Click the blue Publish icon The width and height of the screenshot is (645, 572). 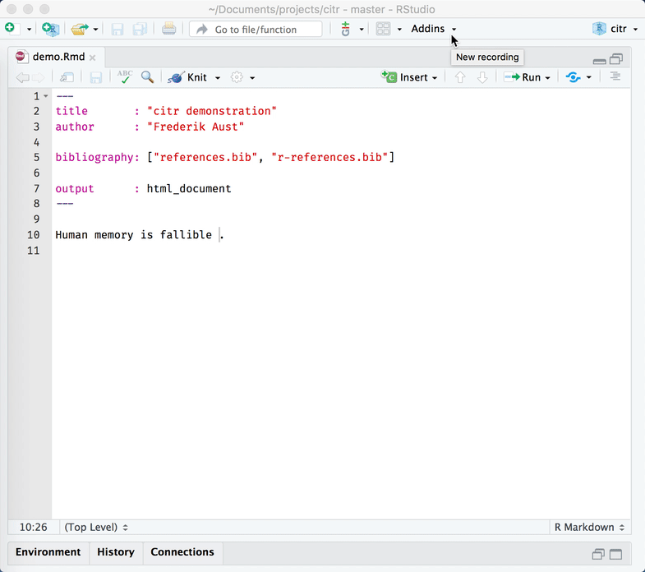[x=573, y=77]
